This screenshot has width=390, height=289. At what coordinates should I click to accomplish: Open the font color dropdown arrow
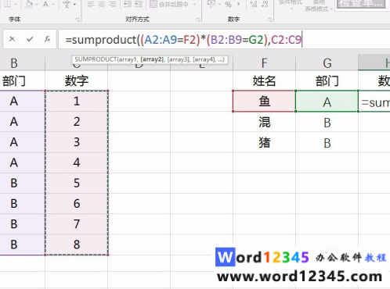(53, 5)
